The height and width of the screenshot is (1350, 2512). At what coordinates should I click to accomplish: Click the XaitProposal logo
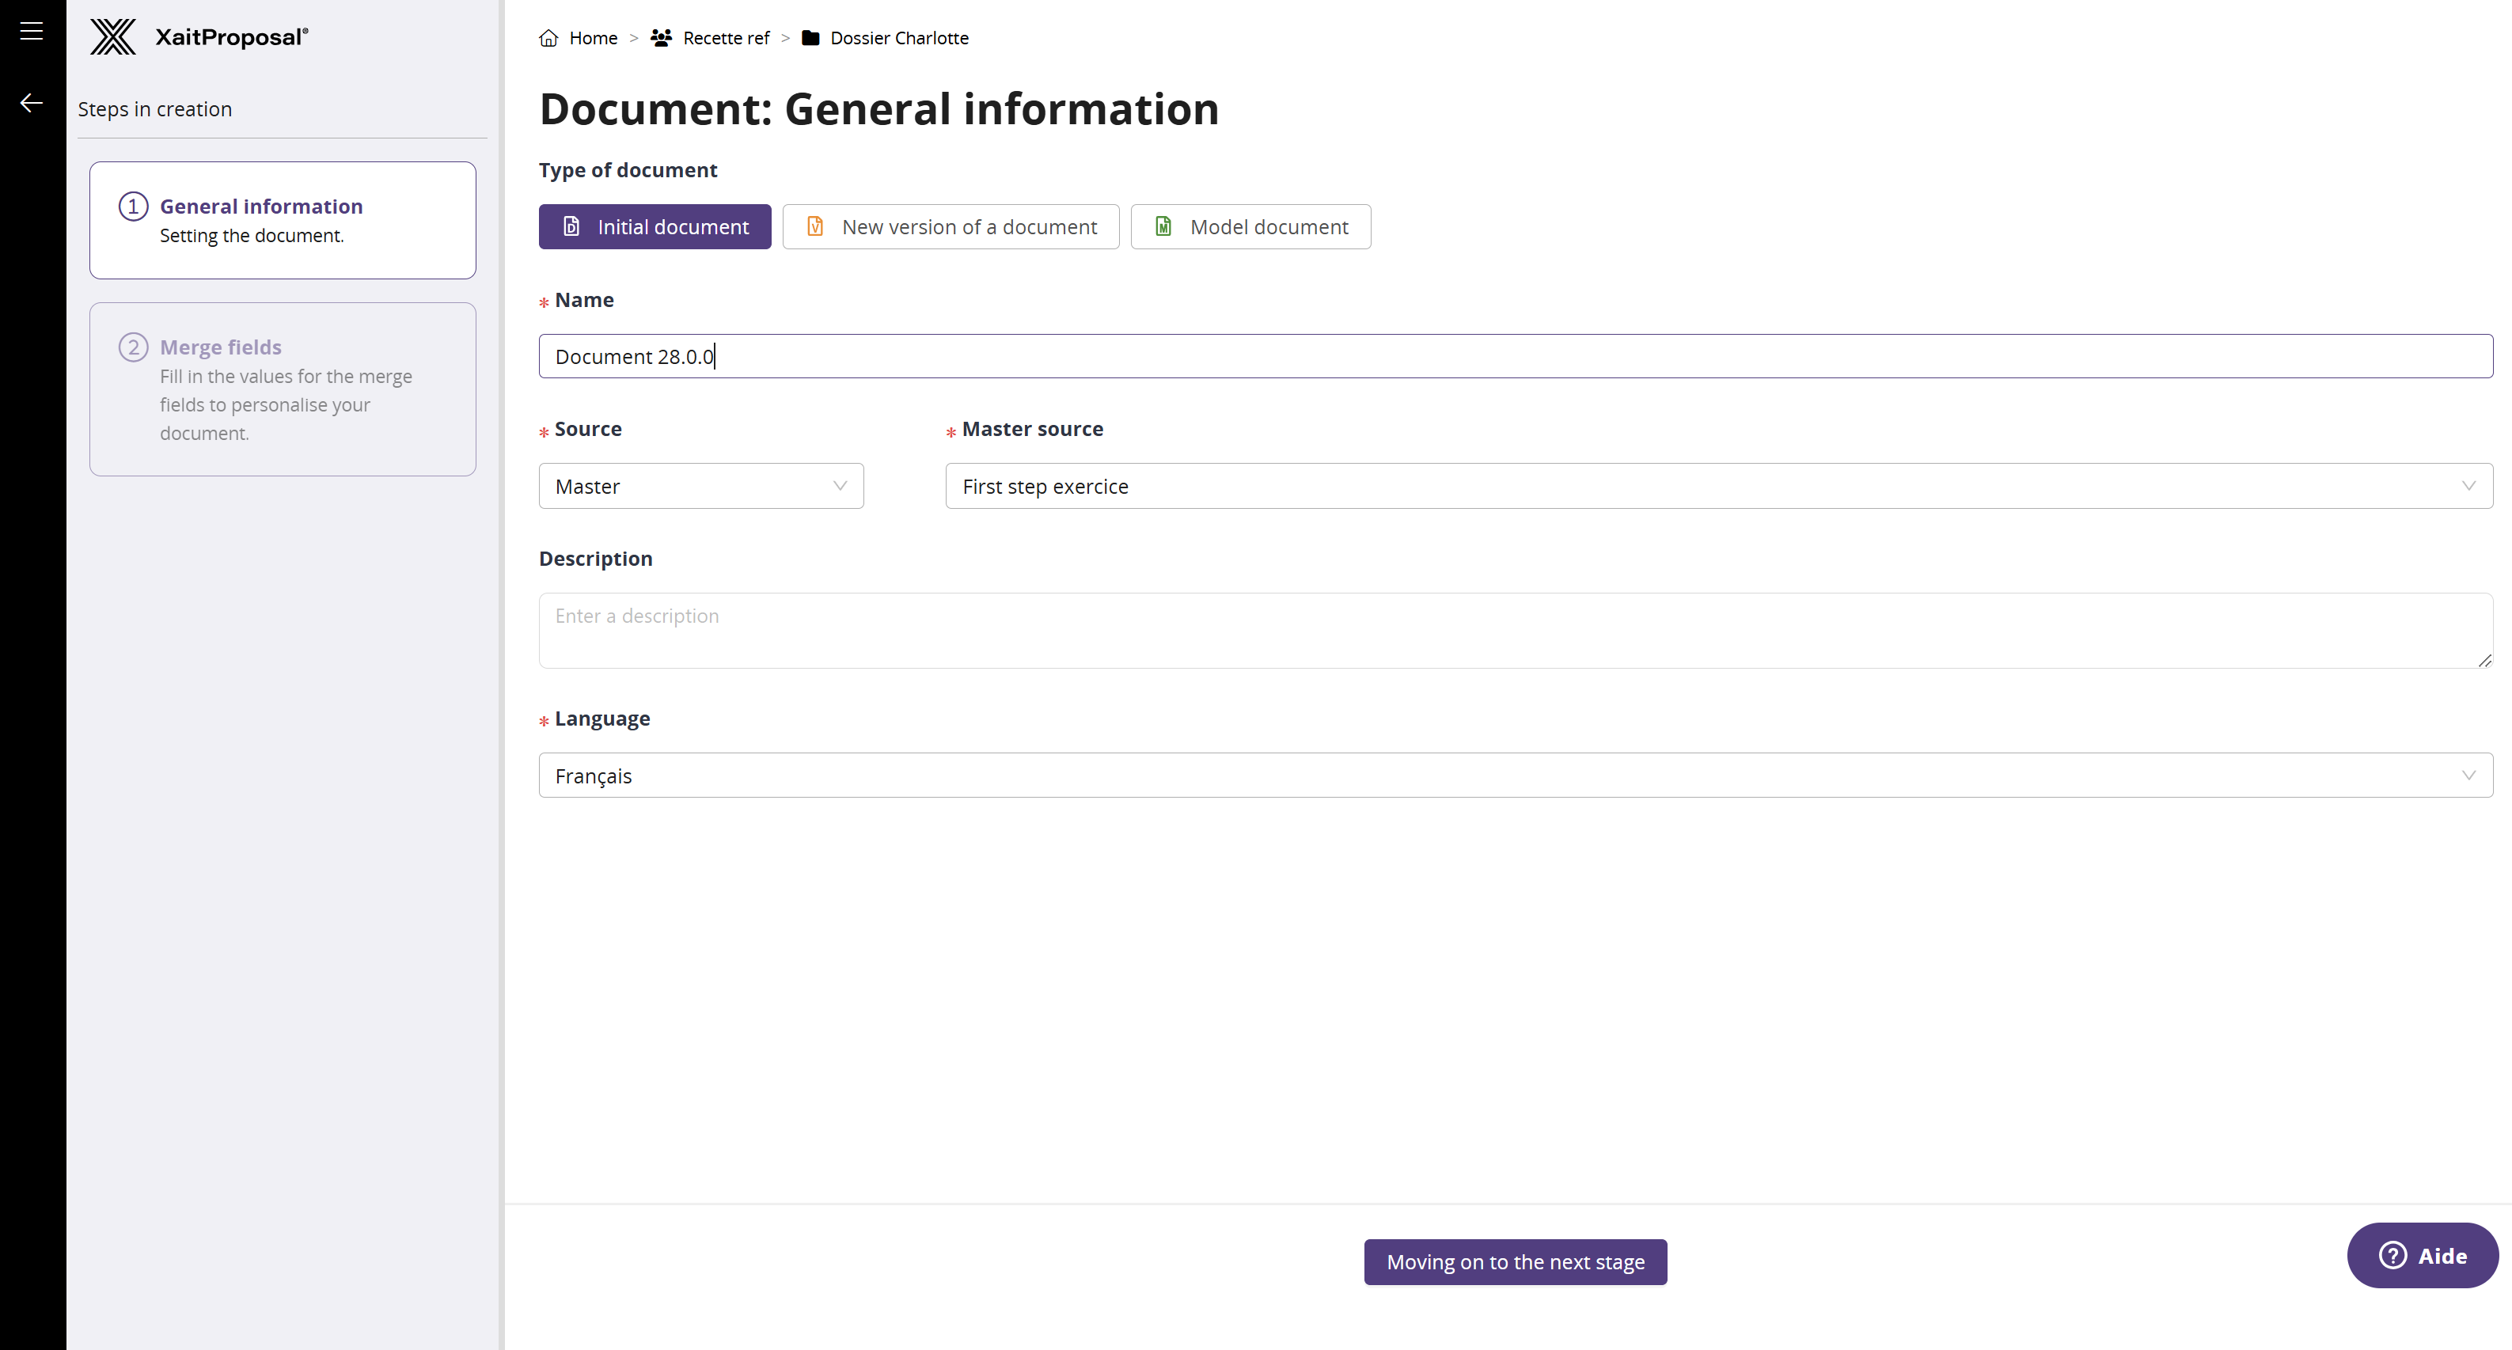pyautogui.click(x=199, y=37)
